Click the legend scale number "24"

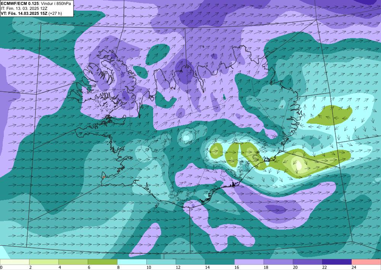[354, 267]
